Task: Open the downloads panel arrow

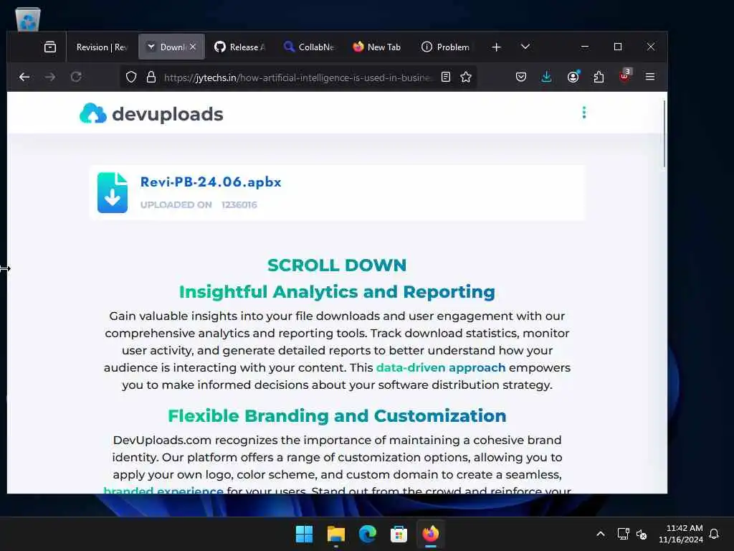Action: [x=546, y=77]
